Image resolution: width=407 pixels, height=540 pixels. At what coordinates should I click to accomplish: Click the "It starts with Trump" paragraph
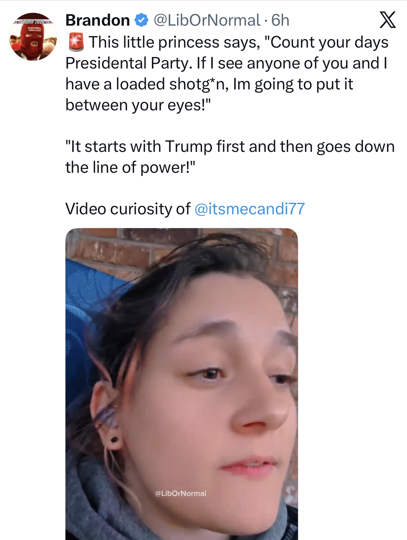click(x=229, y=146)
